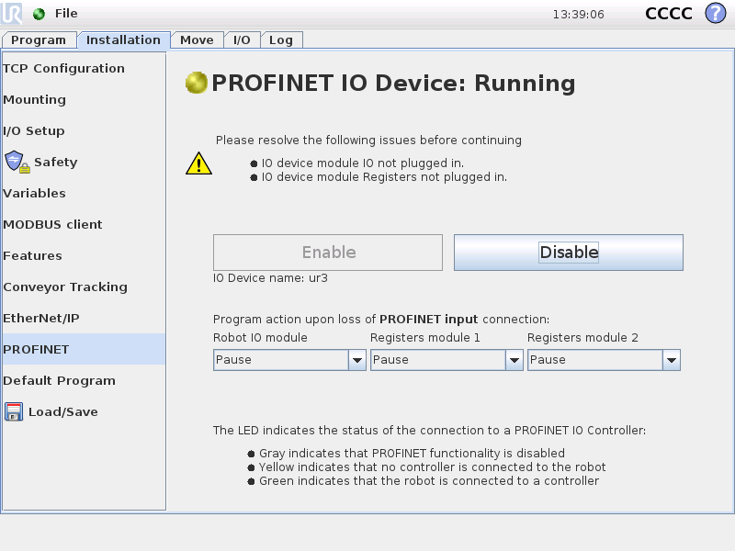735x551 pixels.
Task: Click 'Please resolve the following issues' text
Action: point(369,141)
